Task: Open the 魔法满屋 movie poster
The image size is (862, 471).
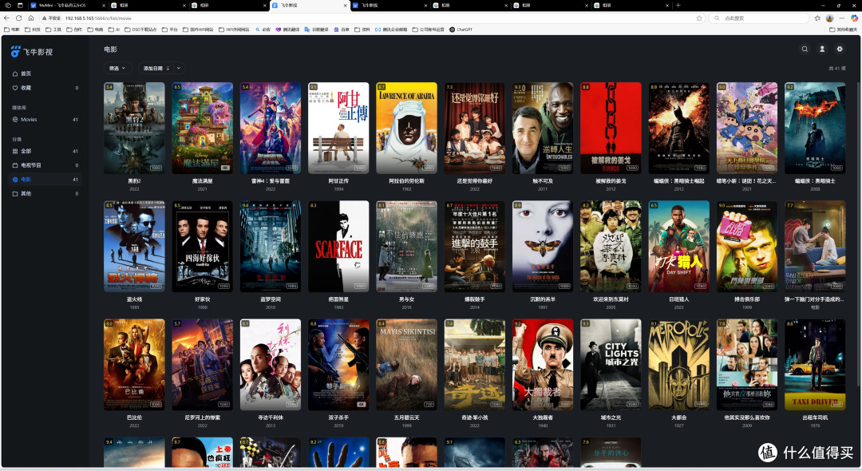Action: [202, 128]
